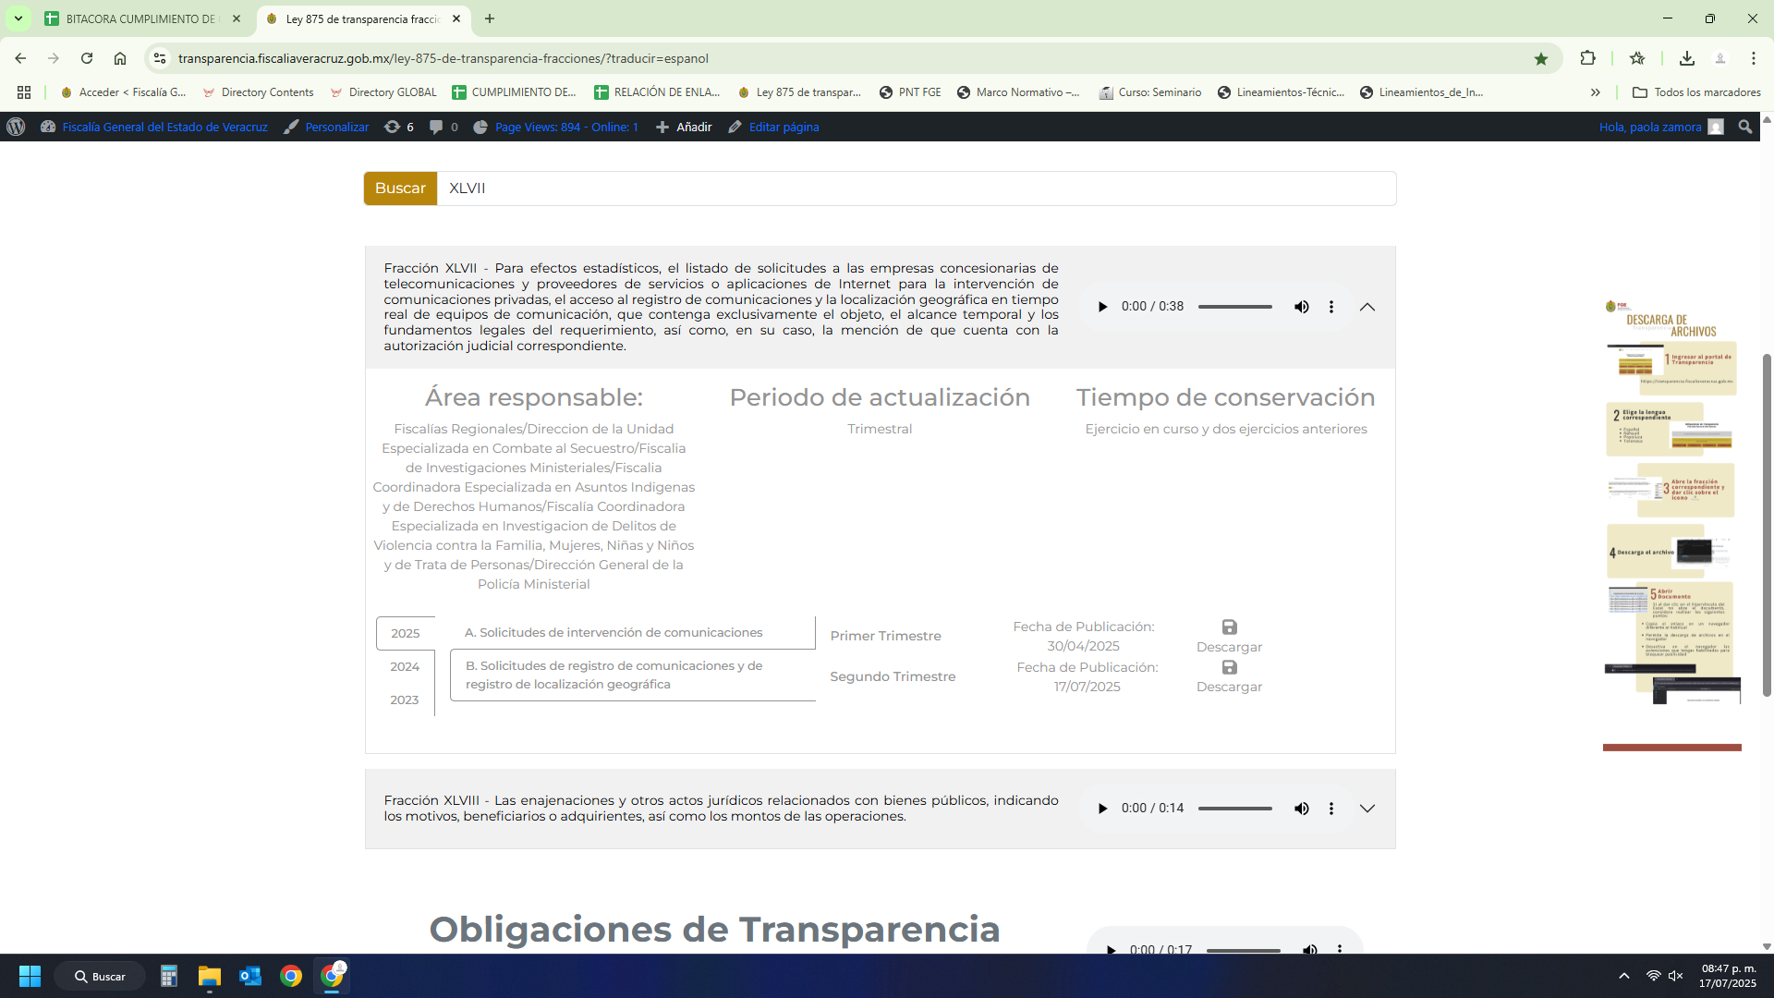Open Fracción XLVII audio options menu
Viewport: 1774px width, 998px height.
tap(1331, 307)
